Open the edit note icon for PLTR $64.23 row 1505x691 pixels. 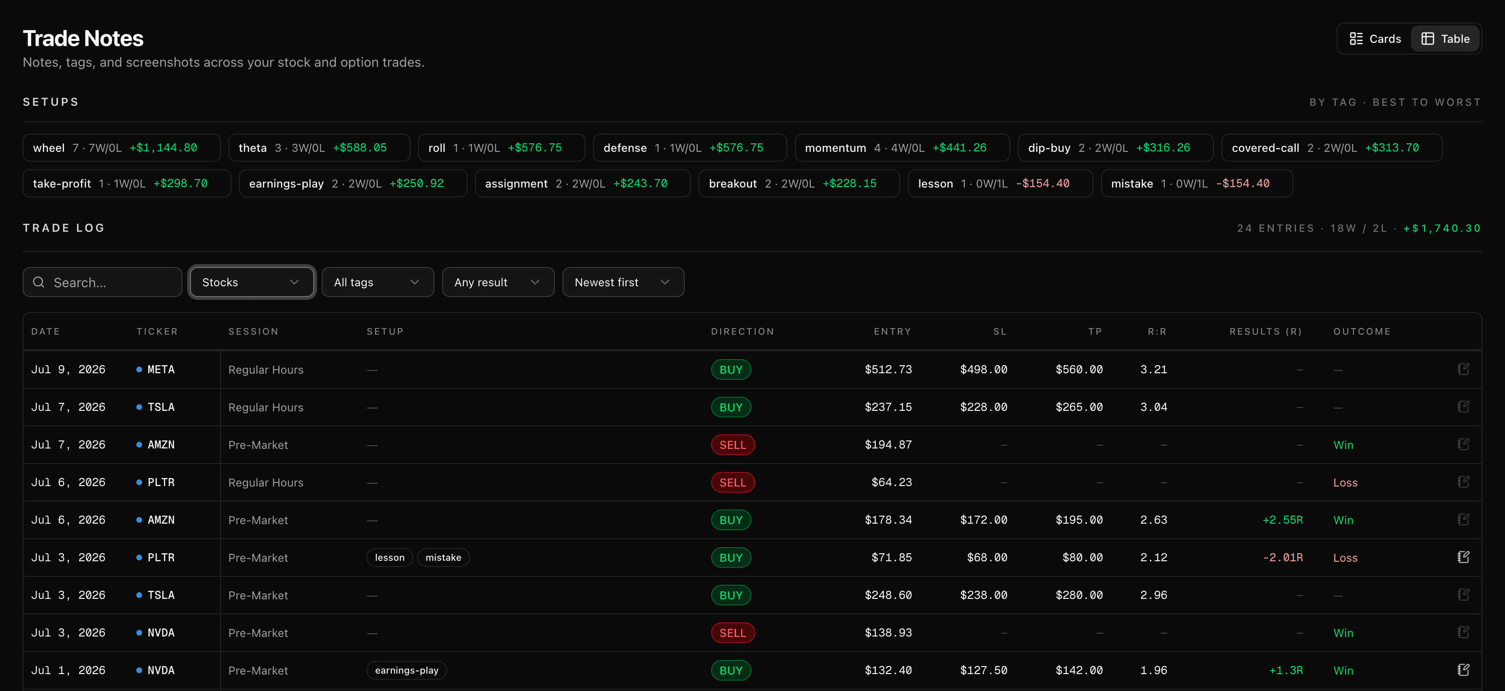click(x=1463, y=482)
